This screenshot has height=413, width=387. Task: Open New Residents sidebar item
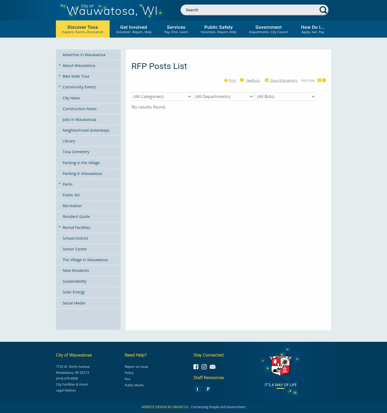(88, 271)
